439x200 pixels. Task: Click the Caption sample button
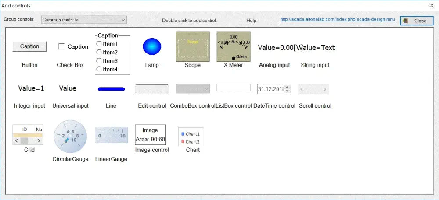[29, 46]
